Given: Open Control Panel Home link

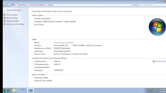Looking at the screenshot, I should tap(13, 10).
